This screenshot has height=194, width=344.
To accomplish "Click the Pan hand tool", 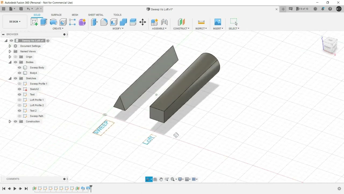I will point(161,179).
